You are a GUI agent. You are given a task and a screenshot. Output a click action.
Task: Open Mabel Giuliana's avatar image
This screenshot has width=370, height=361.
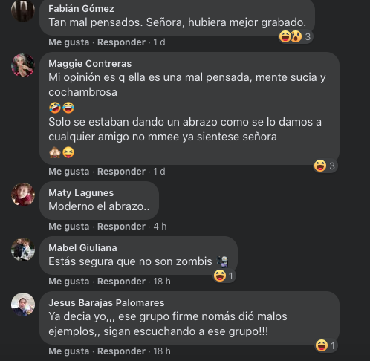[23, 250]
